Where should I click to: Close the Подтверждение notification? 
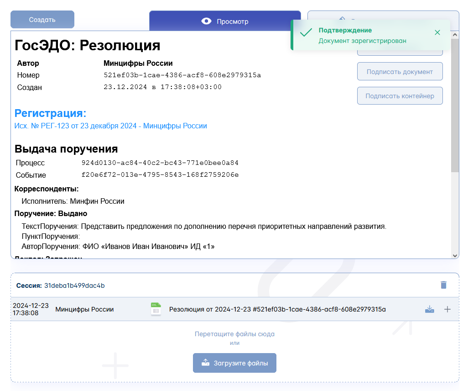click(x=437, y=32)
